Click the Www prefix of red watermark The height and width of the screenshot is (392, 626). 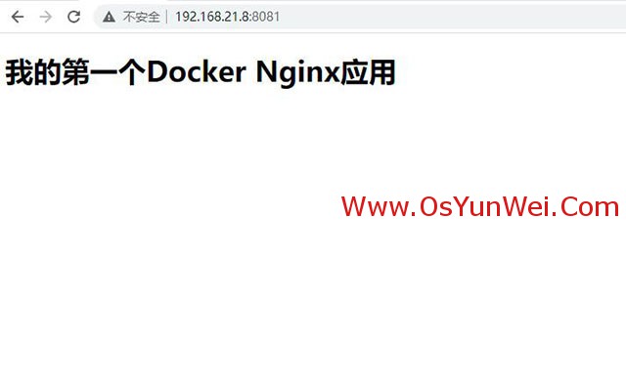(376, 207)
